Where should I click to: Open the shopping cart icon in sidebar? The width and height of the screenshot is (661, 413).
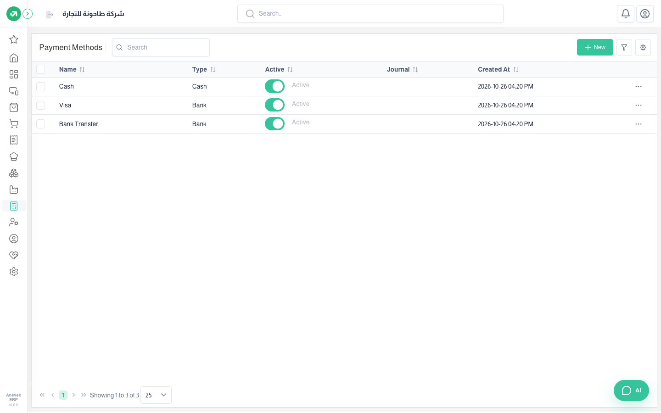coord(14,124)
